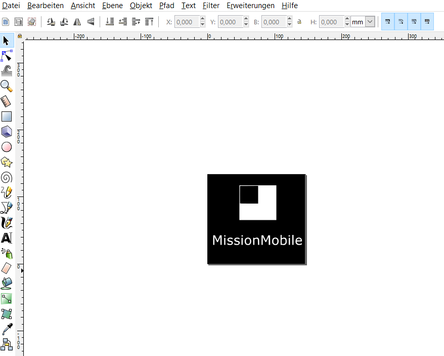
Task: Toggle move patterns with object
Action: click(x=427, y=22)
